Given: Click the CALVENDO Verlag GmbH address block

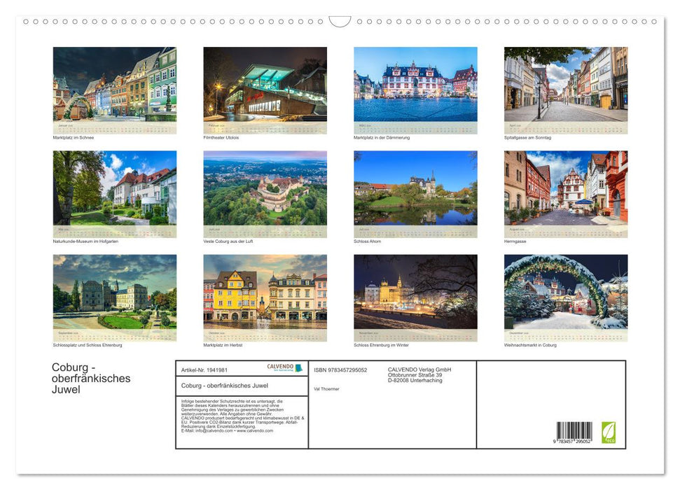Looking at the screenshot, I should pyautogui.click(x=419, y=373).
